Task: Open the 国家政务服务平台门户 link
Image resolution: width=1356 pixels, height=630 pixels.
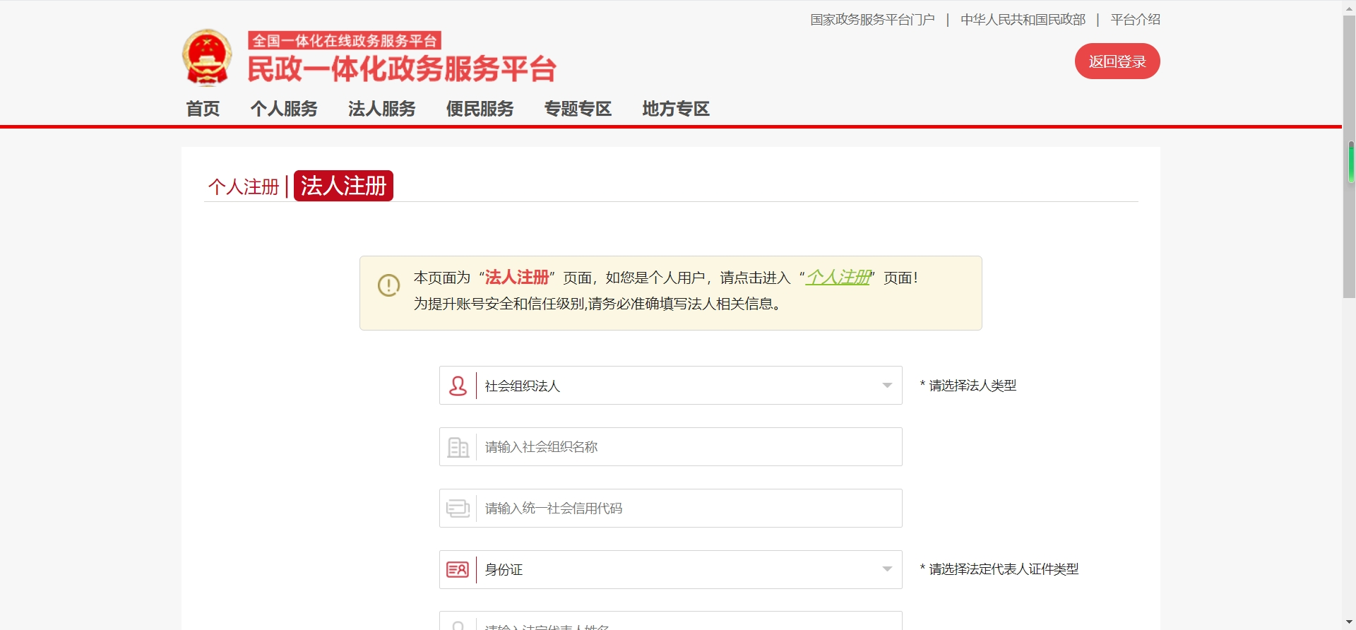Action: click(x=872, y=20)
